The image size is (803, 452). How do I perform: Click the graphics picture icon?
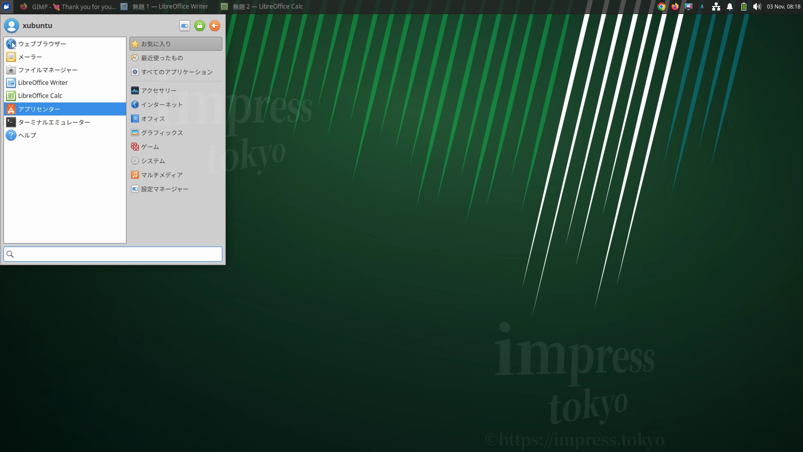pyautogui.click(x=135, y=133)
